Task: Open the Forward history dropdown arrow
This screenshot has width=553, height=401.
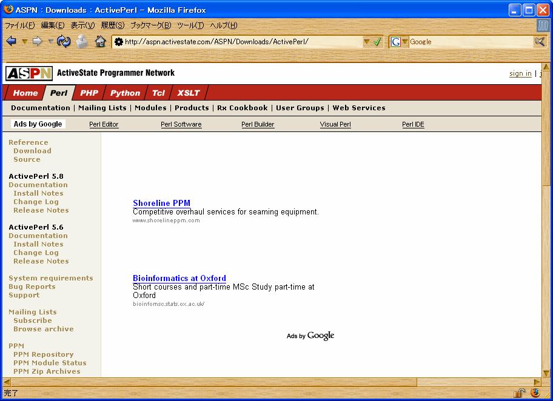Action: (x=51, y=42)
